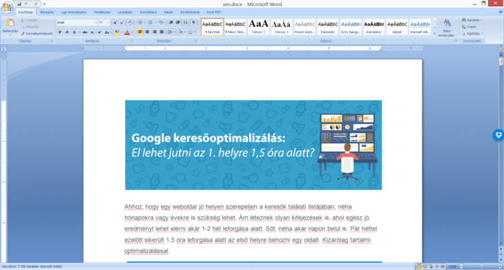Open the Csere replace dialog
The height and width of the screenshot is (270, 504).
click(x=469, y=27)
